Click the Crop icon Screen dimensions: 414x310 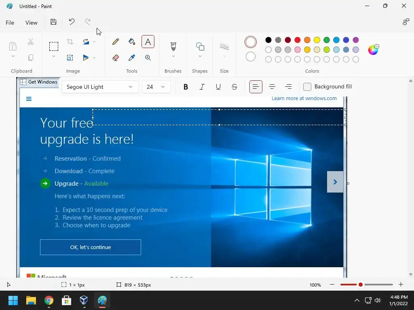[70, 42]
